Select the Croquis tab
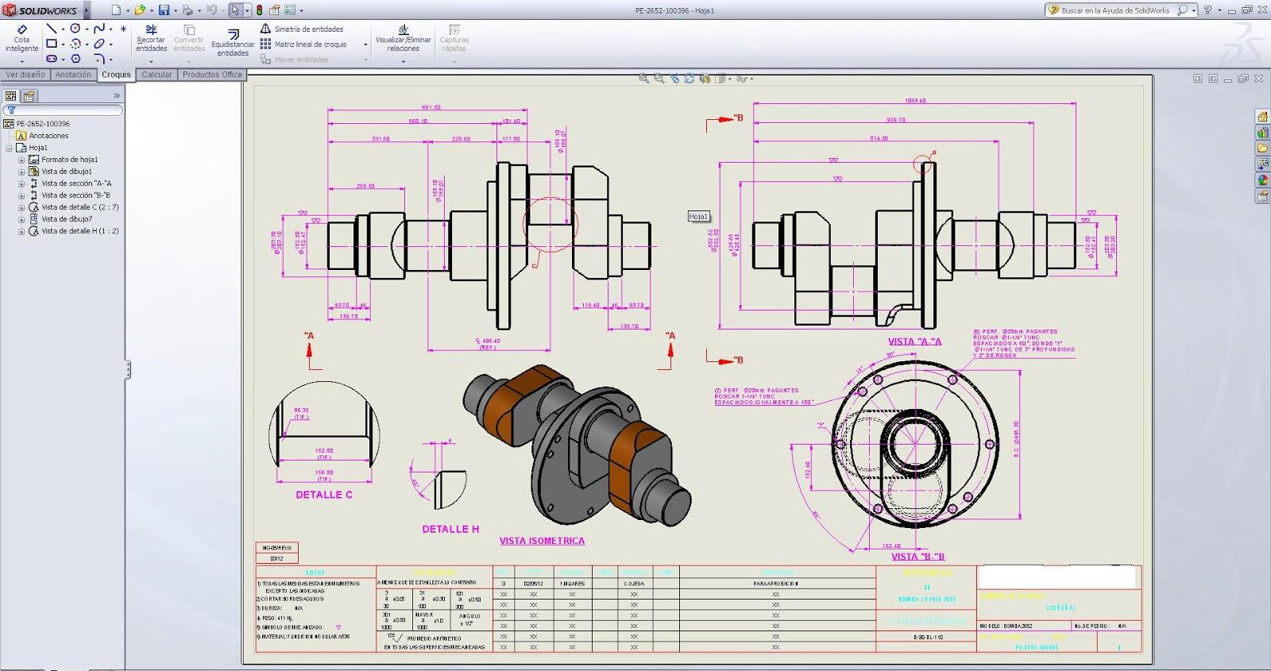 click(x=116, y=75)
